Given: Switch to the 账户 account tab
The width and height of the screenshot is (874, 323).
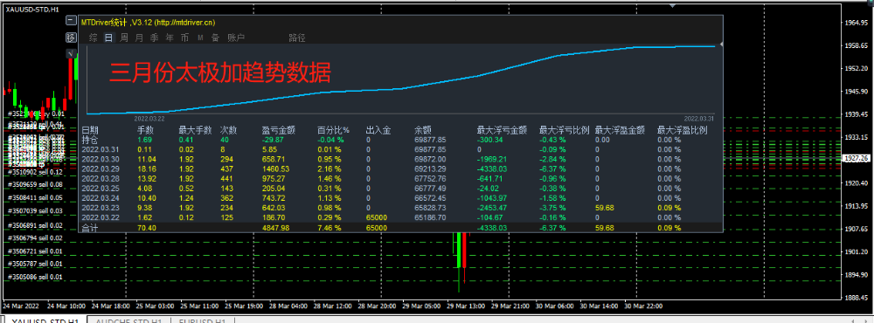Looking at the screenshot, I should [236, 38].
